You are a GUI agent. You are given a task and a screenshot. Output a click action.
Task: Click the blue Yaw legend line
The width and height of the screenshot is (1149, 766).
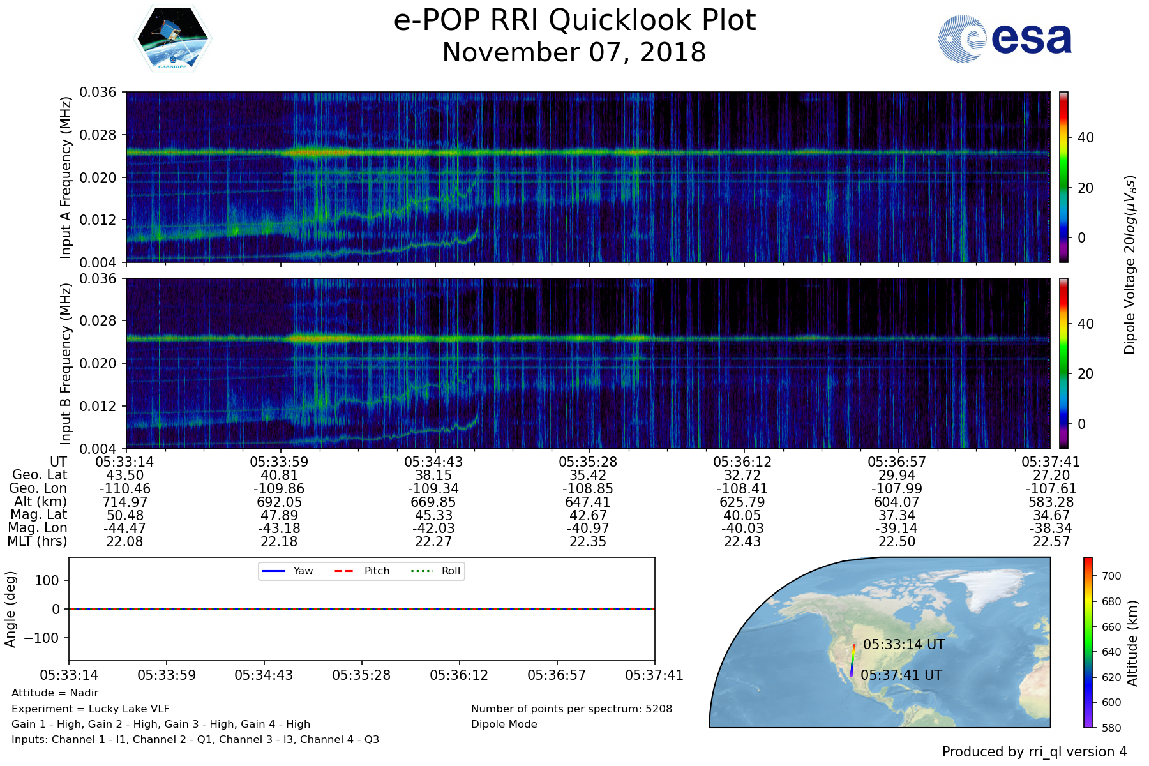point(274,571)
